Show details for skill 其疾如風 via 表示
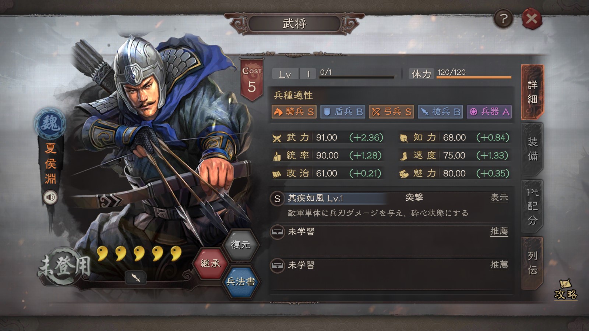Viewport: 589px width, 331px height. tap(499, 198)
